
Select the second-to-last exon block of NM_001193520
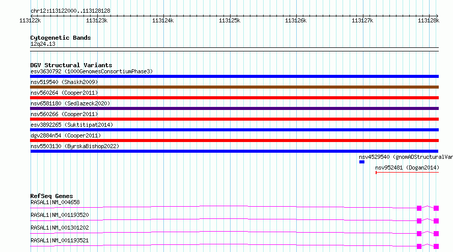[x=419, y=221]
